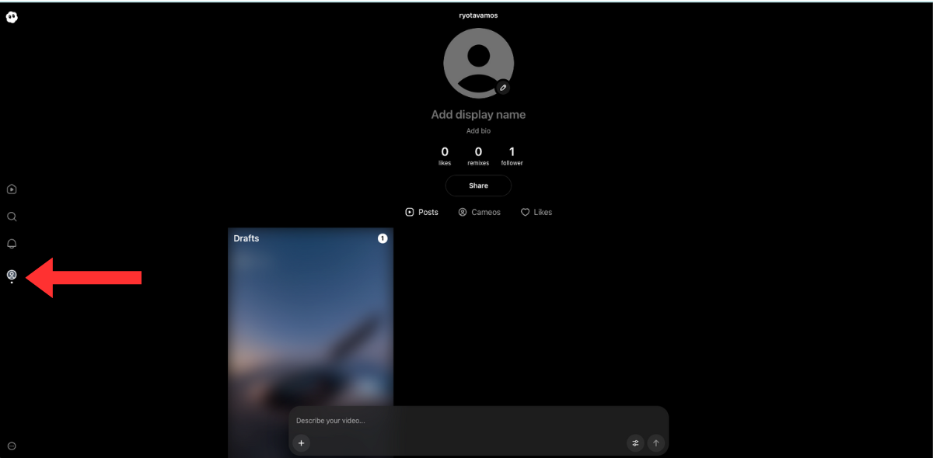Switch to the Posts tab

click(x=422, y=212)
